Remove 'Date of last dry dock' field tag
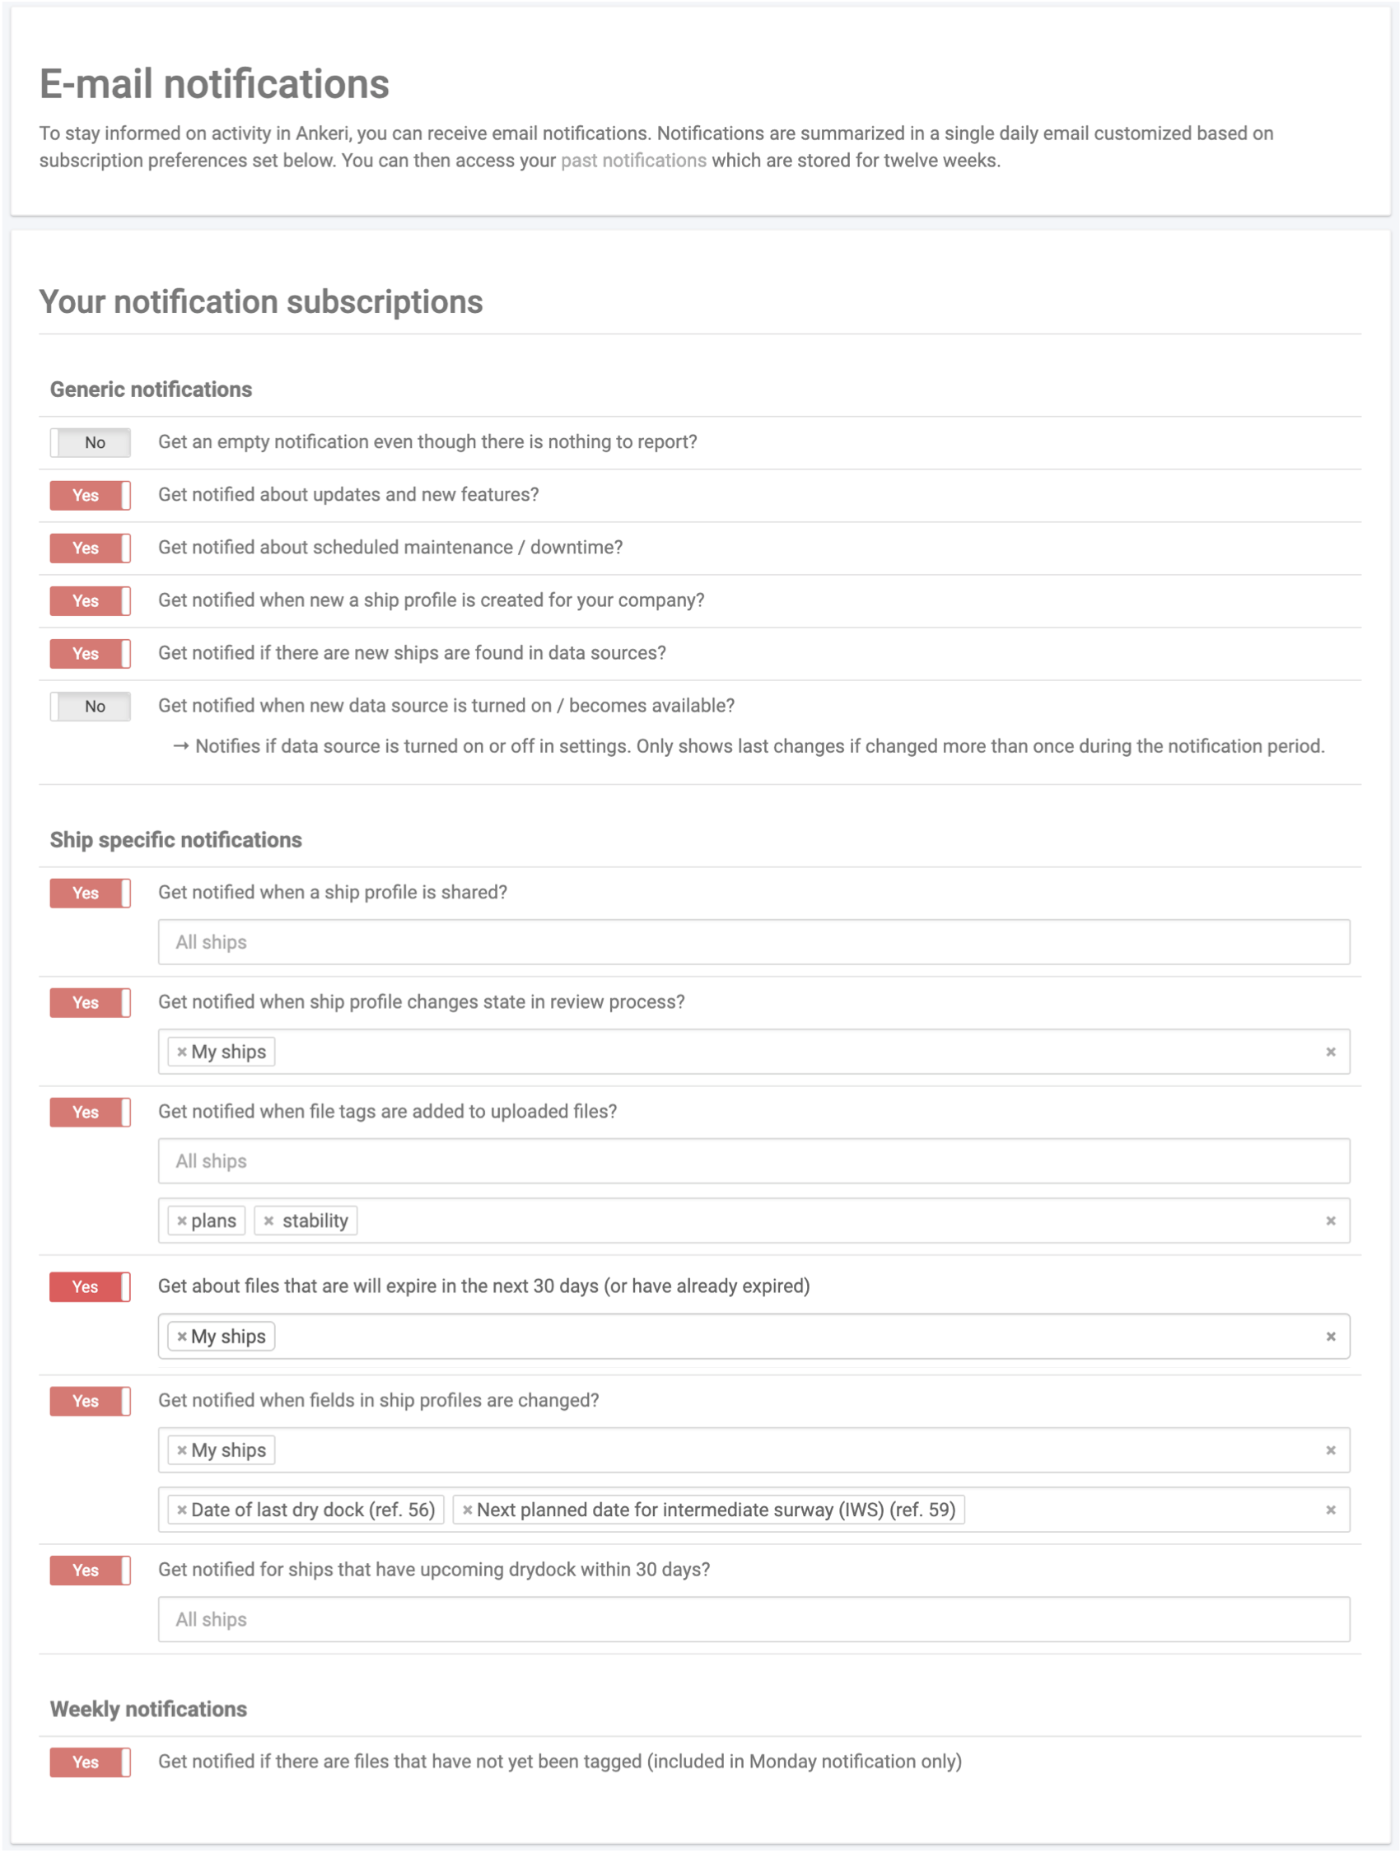Image resolution: width=1400 pixels, height=1853 pixels. point(182,1510)
